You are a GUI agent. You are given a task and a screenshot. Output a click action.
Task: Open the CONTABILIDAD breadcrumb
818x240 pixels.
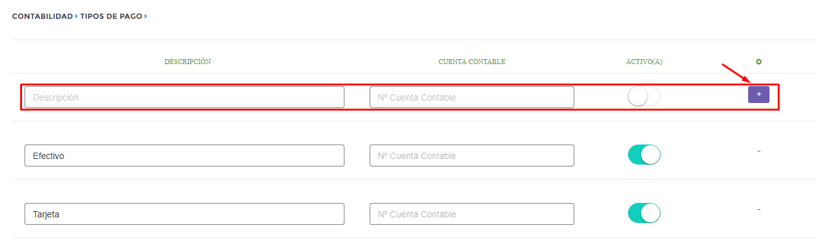pyautogui.click(x=43, y=16)
